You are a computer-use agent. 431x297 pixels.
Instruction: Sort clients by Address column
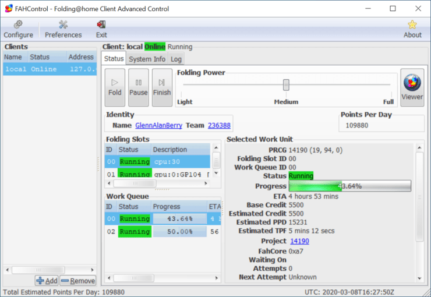(x=82, y=57)
